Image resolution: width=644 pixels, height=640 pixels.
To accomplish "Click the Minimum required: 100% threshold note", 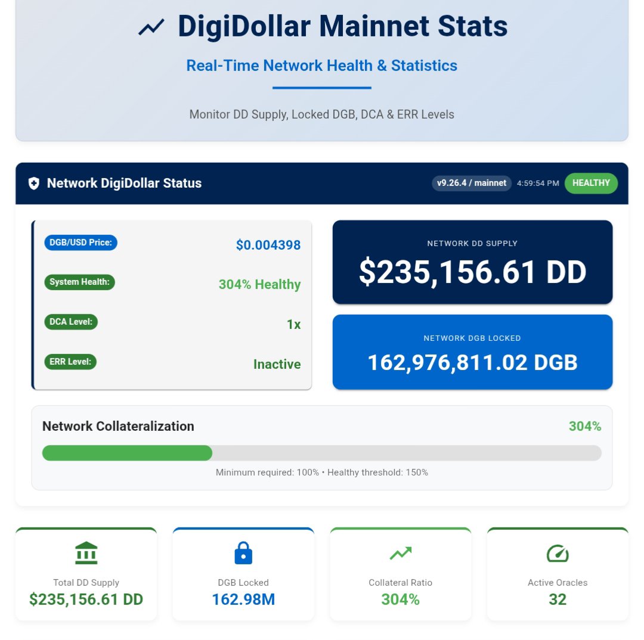I will (x=321, y=473).
